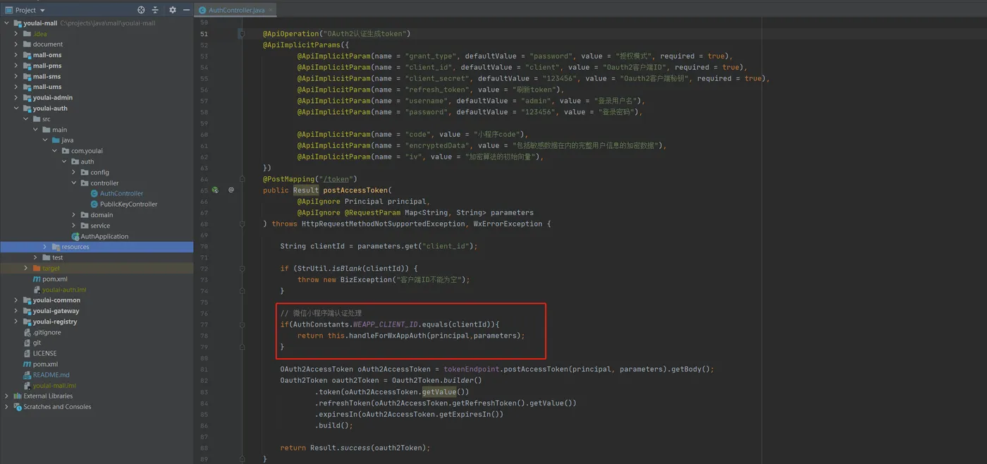This screenshot has height=464, width=987.
Task: Click the Select Opened File crosshair icon
Action: pyautogui.click(x=141, y=10)
